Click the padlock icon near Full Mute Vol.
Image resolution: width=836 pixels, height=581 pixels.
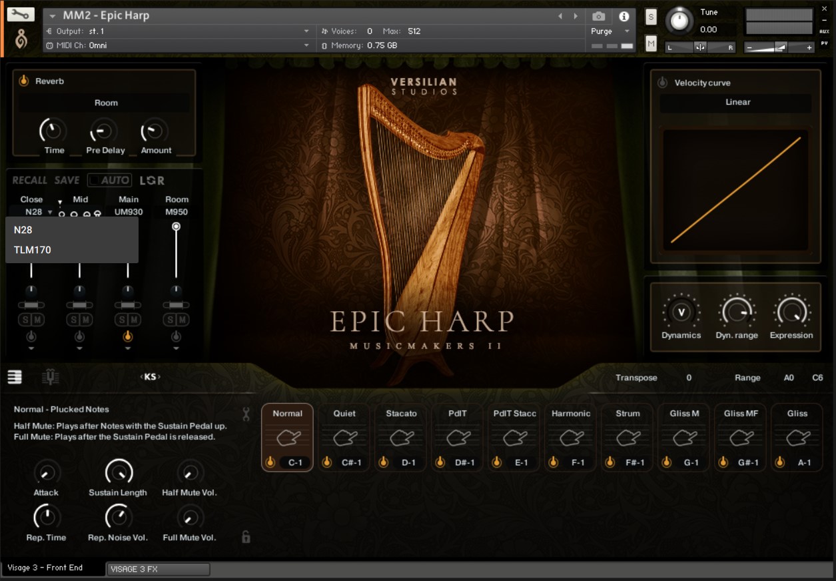point(246,536)
